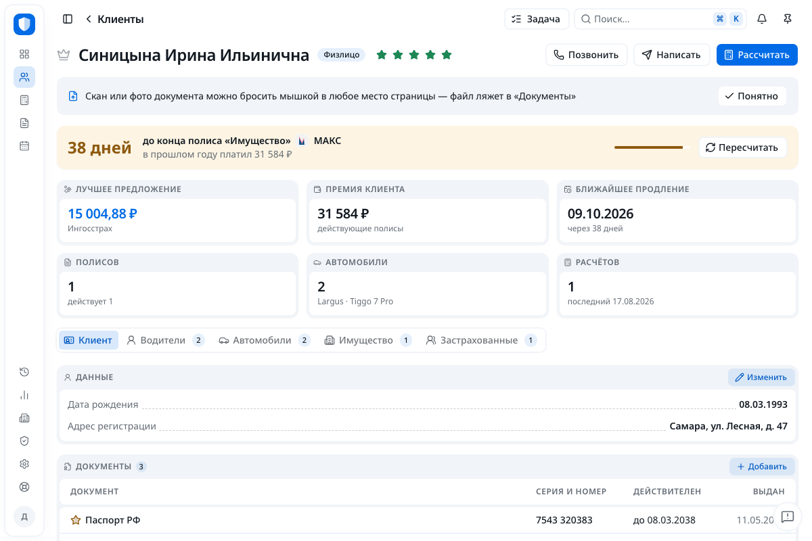Go back to Клиенты
The width and height of the screenshot is (812, 541).
(114, 19)
